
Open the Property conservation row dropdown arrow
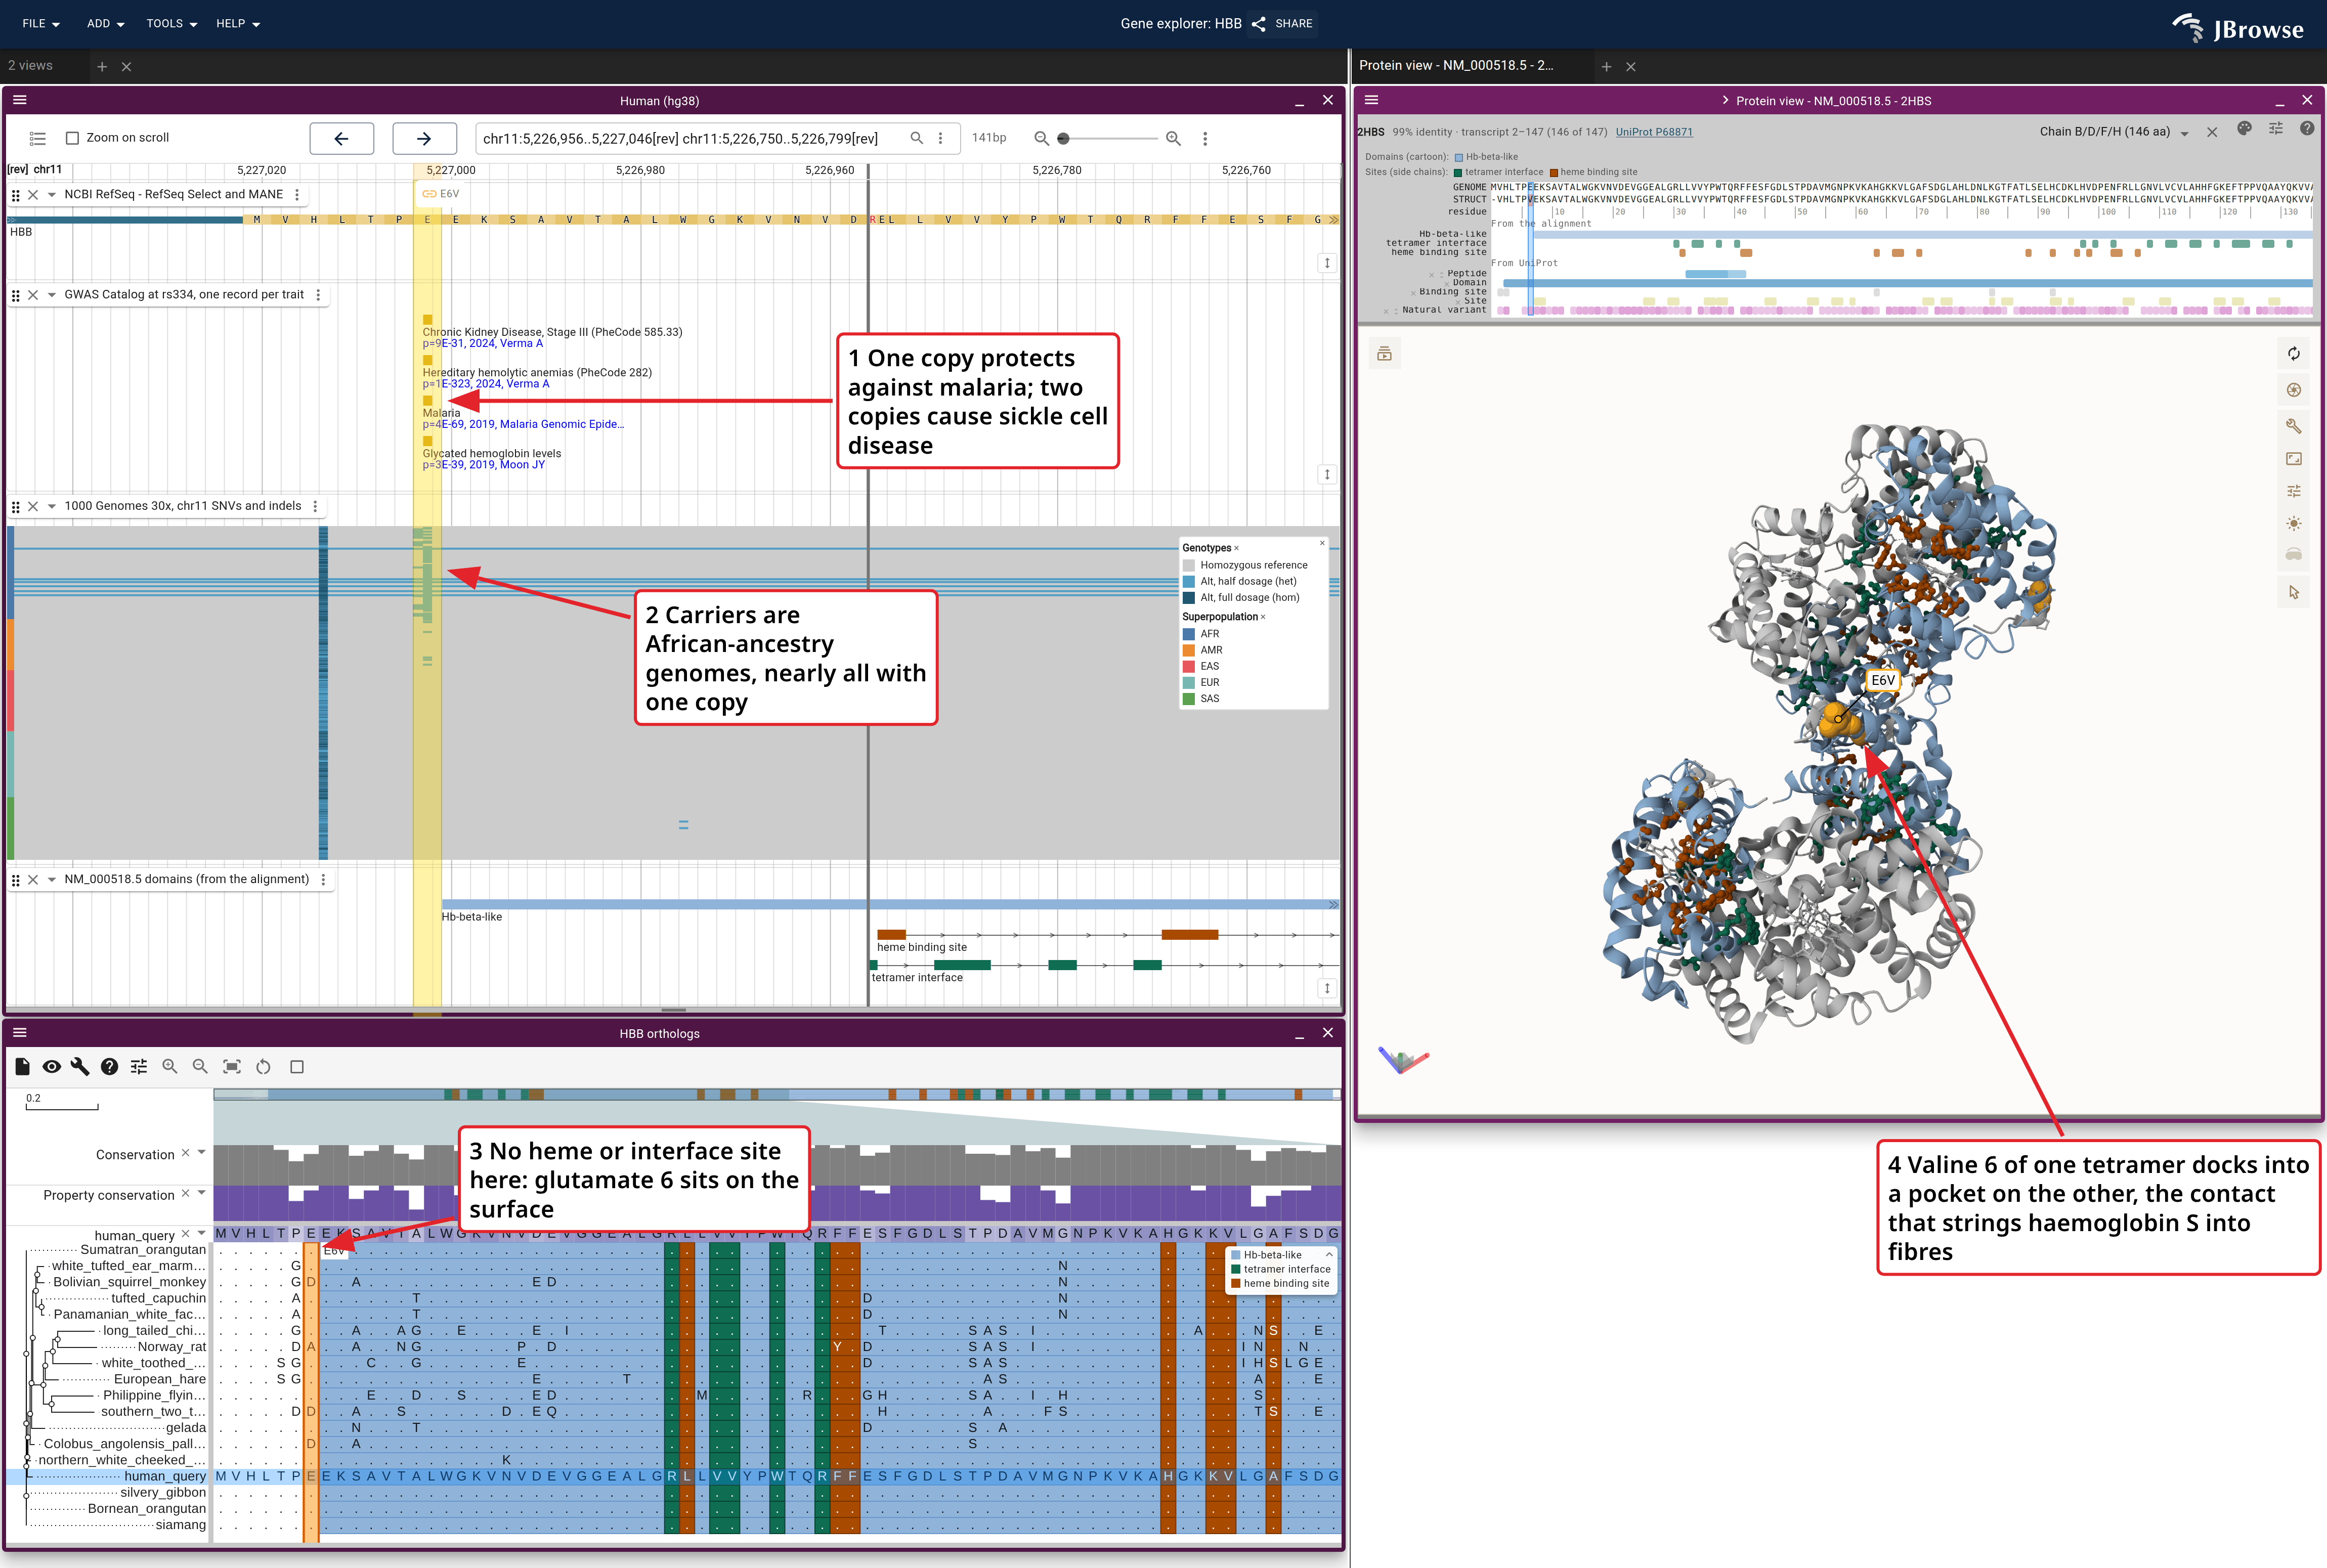click(202, 1193)
